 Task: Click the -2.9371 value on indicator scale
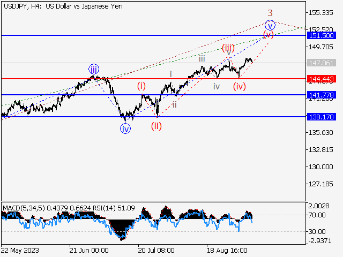click(320, 241)
